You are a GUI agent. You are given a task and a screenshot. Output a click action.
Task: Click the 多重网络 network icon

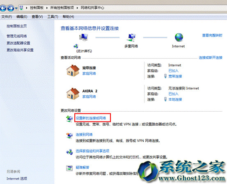pos(131,37)
